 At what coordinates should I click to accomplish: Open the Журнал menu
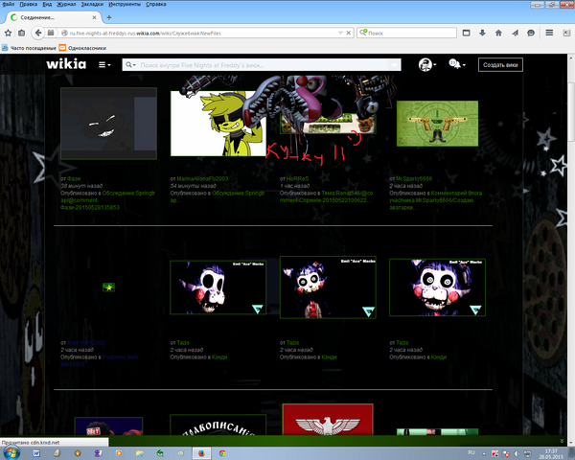coord(66,4)
